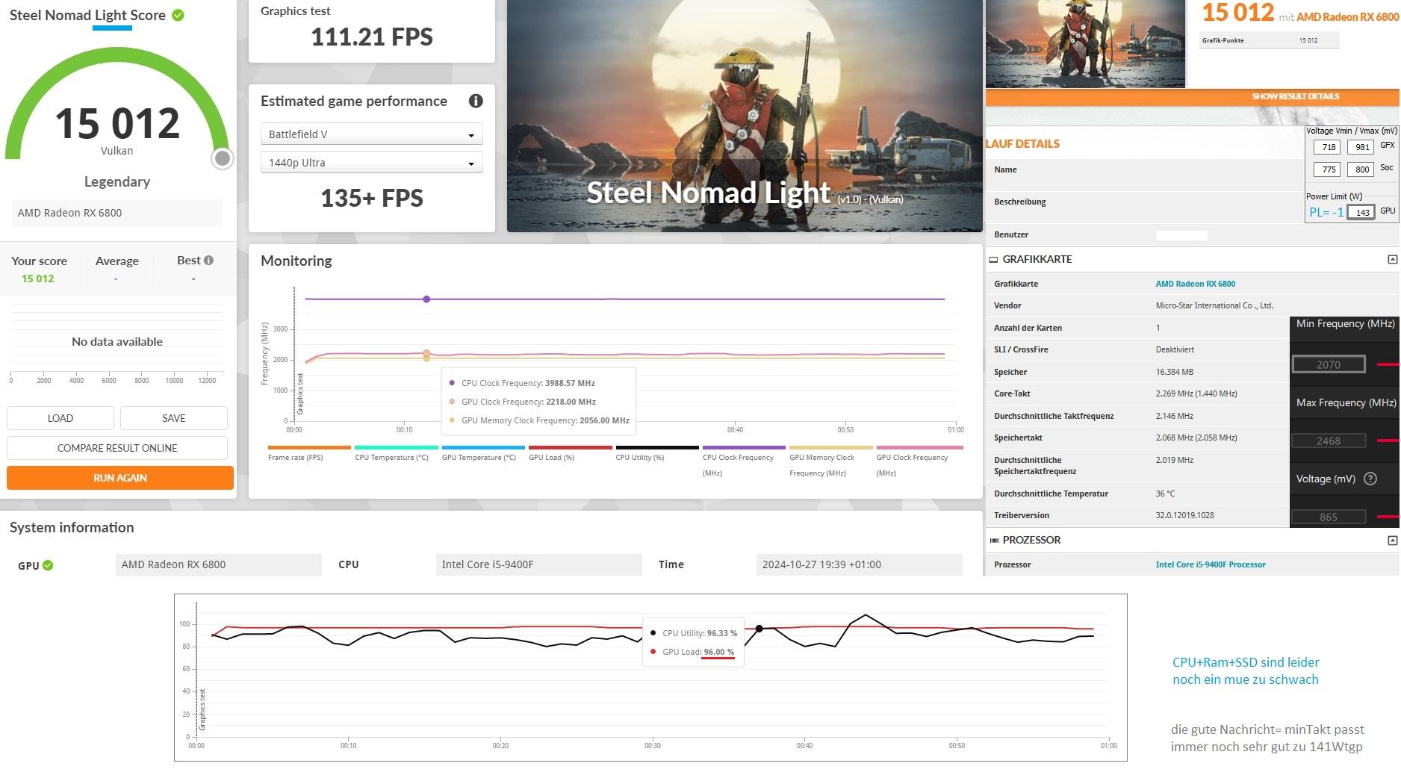Toggle the GPU Clock Frequency legend series
Image resolution: width=1401 pixels, height=775 pixels.
pos(919,462)
